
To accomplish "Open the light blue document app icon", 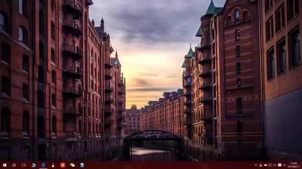I will [82, 165].
